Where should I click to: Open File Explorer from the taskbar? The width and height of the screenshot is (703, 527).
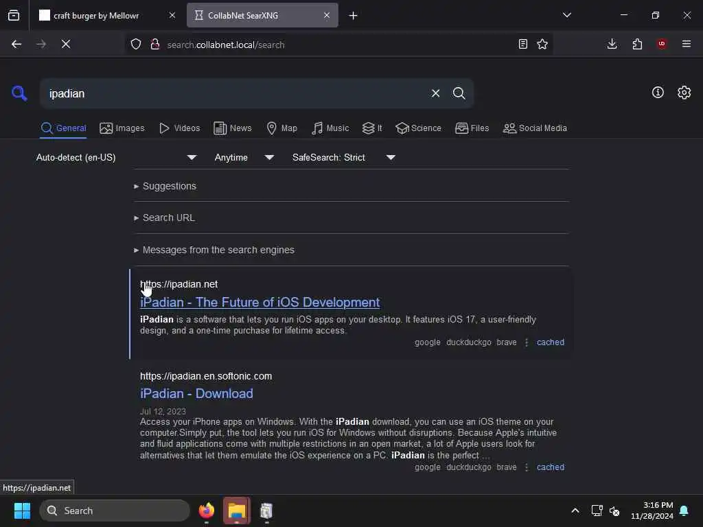[237, 511]
